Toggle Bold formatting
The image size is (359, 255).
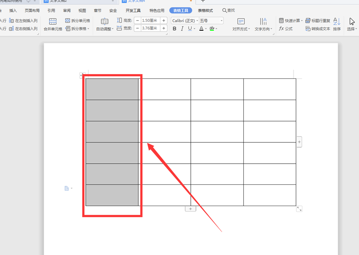174,29
